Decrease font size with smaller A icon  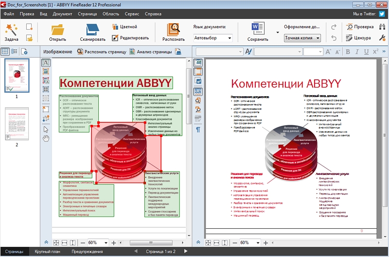point(337,52)
